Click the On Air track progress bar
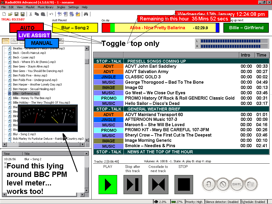This screenshot has width=272, height=204. (x=160, y=28)
